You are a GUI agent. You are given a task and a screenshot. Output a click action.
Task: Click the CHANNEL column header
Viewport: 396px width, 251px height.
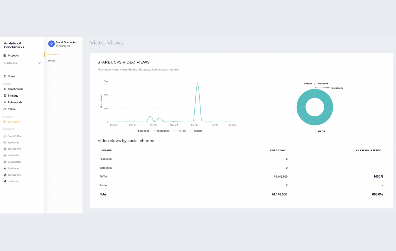107,150
